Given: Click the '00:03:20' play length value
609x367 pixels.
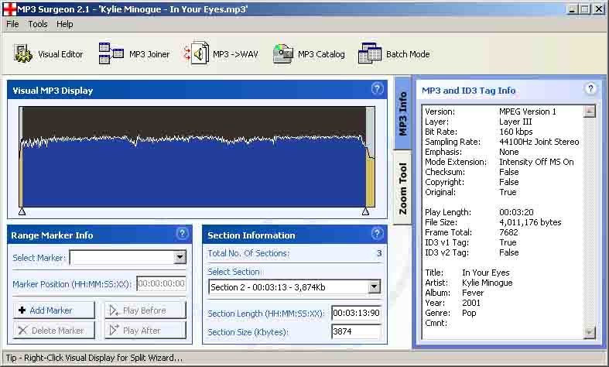Looking at the screenshot, I should pos(516,212).
